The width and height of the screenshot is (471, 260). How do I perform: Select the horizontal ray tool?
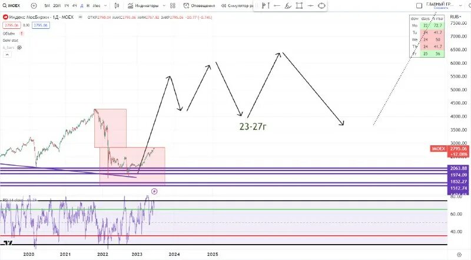pos(277,6)
